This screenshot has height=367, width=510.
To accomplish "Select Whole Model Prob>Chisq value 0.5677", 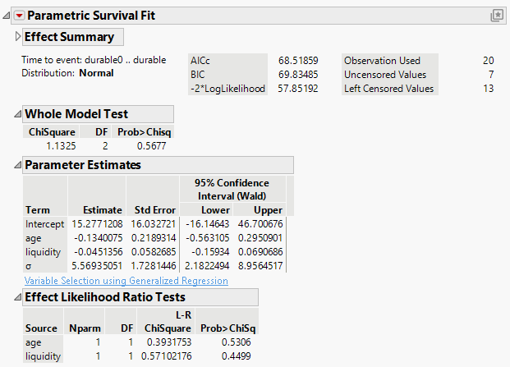I will (x=152, y=146).
